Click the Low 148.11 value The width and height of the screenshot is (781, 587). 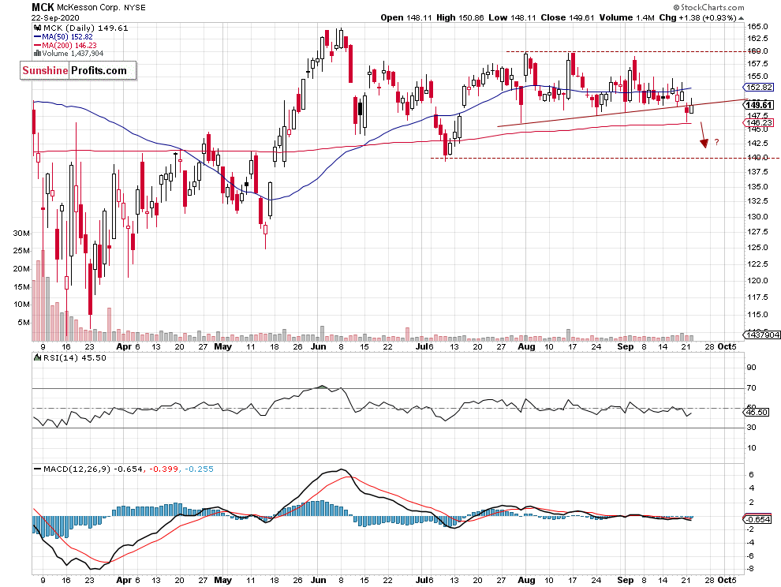[x=512, y=17]
